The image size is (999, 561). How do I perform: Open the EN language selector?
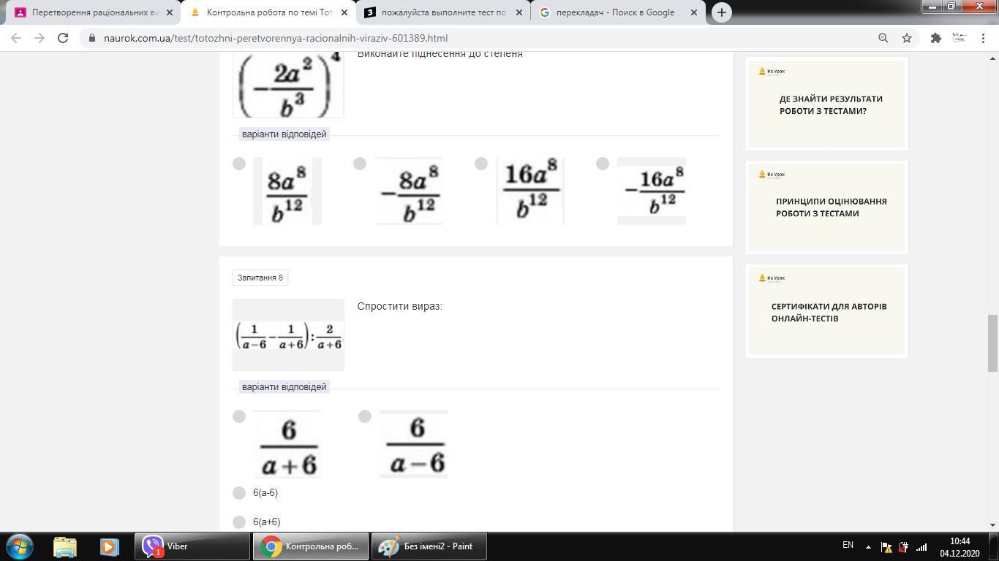point(848,545)
